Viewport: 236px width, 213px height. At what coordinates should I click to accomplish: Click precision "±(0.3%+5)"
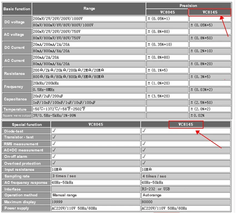point(210,77)
